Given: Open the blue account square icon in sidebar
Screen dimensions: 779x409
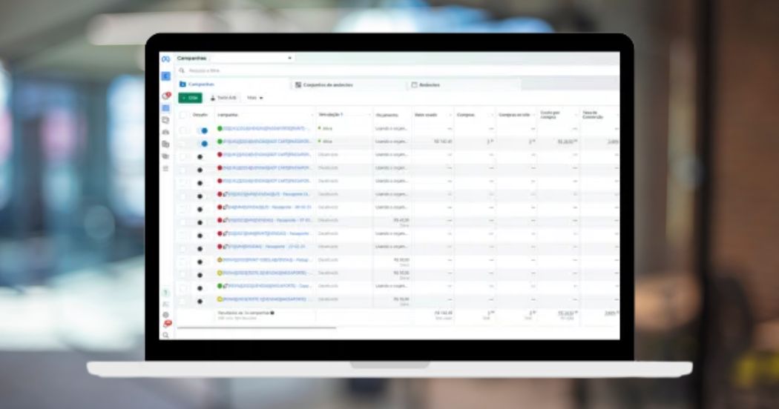Looking at the screenshot, I should [166, 76].
